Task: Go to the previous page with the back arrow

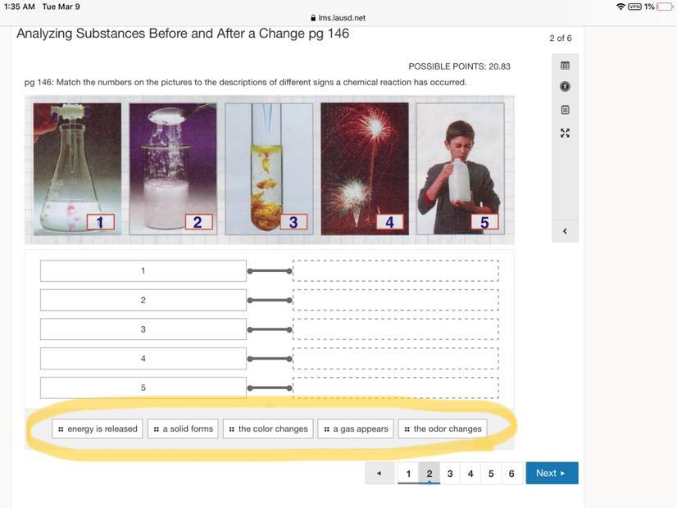Action: coord(379,473)
